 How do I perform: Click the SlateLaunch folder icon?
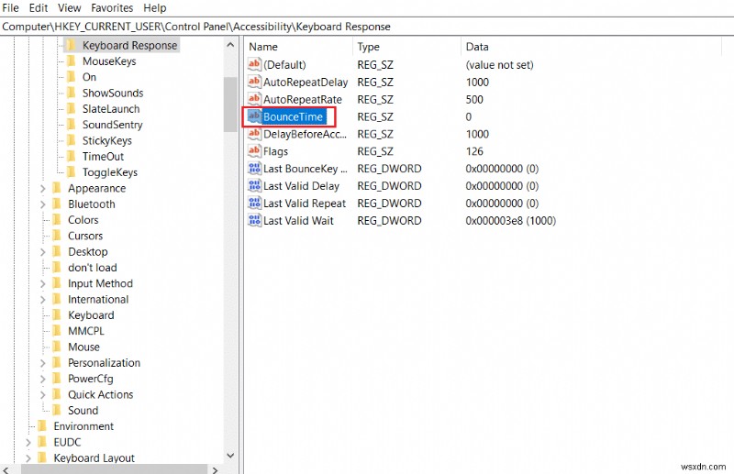click(71, 109)
